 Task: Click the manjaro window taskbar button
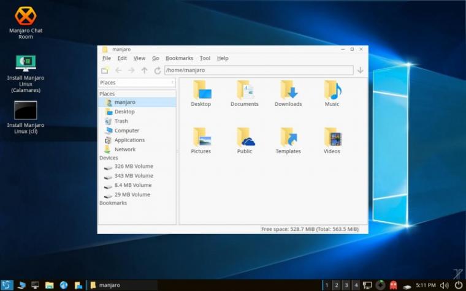(123, 285)
